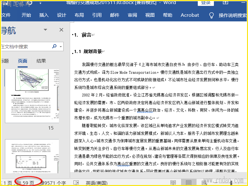The width and height of the screenshot is (248, 186).
Task: Open the 文件 (File) menu
Action: click(x=6, y=15)
